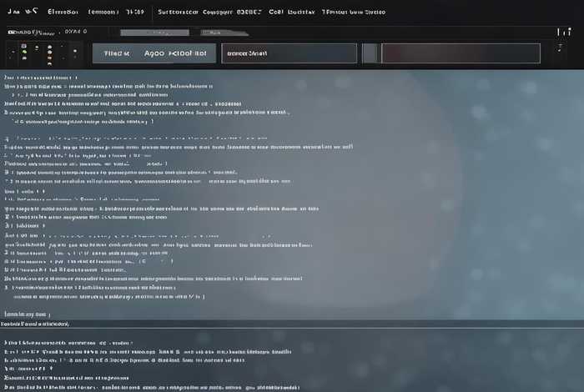Open the first menu at the far left of the top bar
The width and height of the screenshot is (584, 392).
(12, 13)
